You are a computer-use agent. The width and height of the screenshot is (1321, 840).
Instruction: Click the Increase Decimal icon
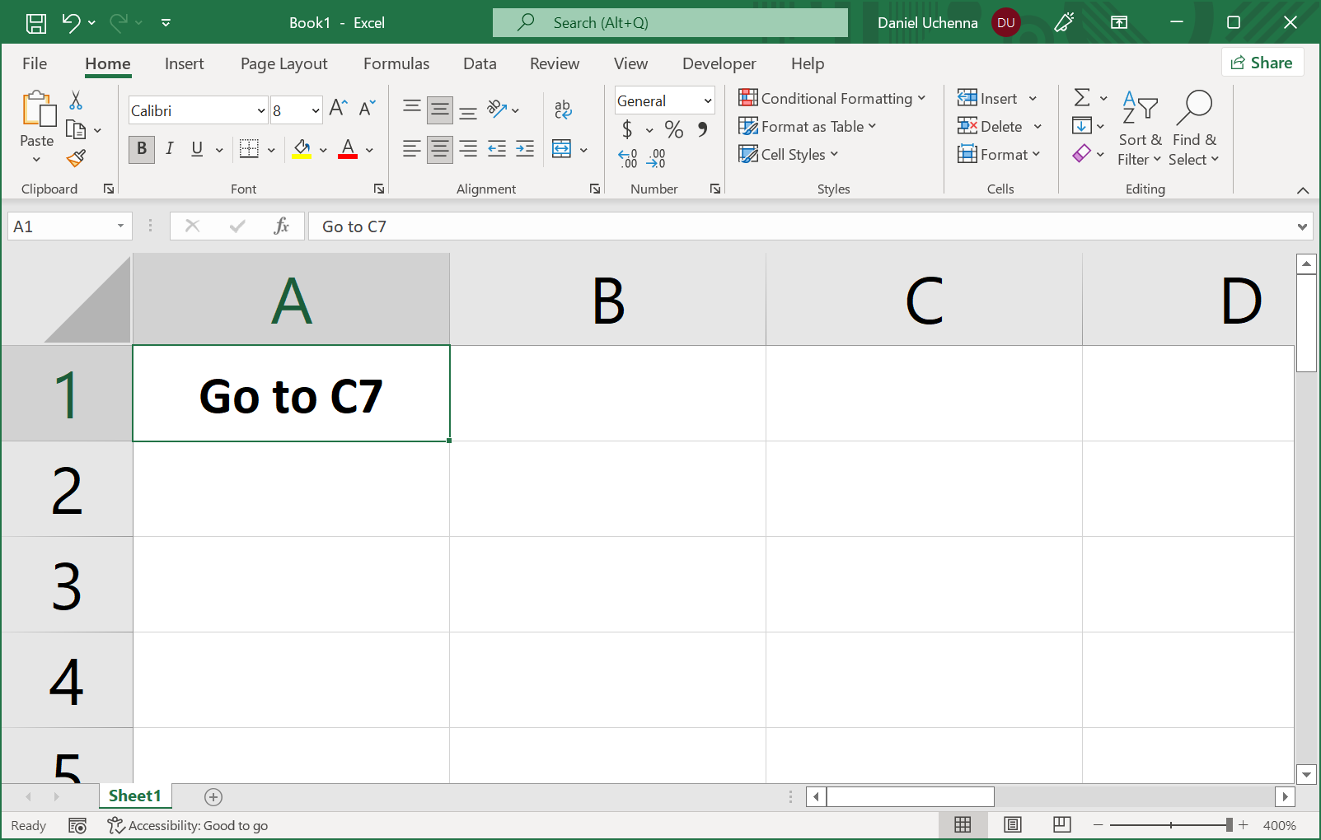pos(628,158)
